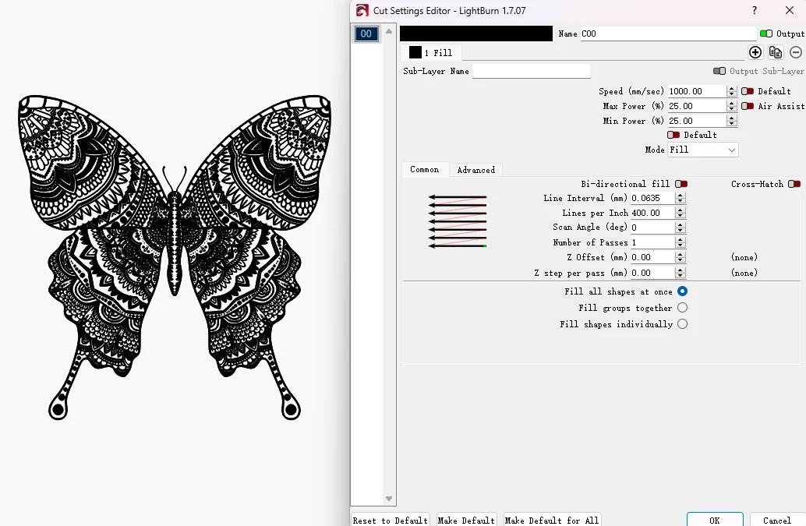Screen dimensions: 806x526
Task: Toggle the Output switch for layer C00
Action: click(766, 34)
